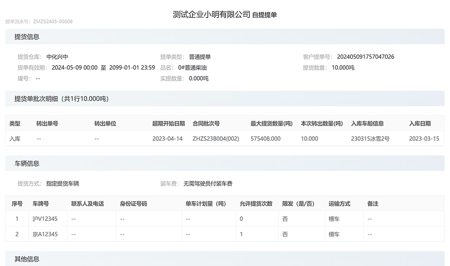
Task: Select the 车辆信息 section header
Action: pos(27,163)
